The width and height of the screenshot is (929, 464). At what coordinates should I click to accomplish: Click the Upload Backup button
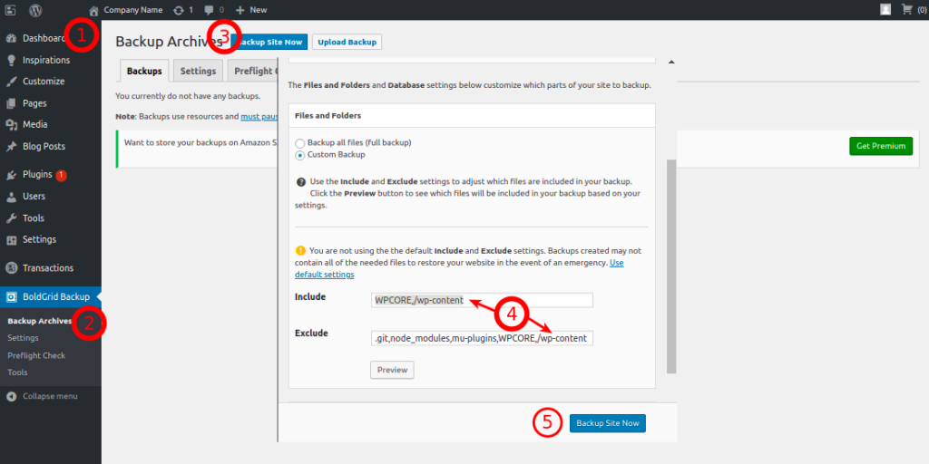tap(347, 42)
